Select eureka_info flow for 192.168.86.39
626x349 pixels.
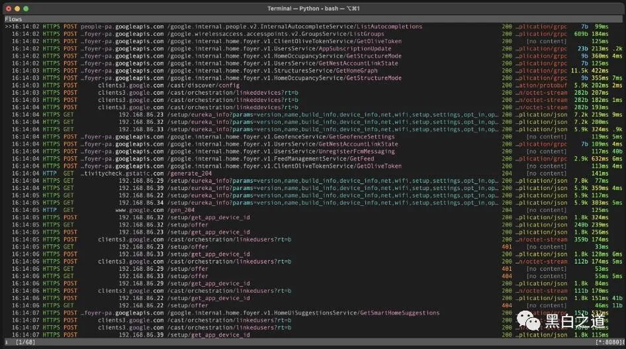point(313,188)
